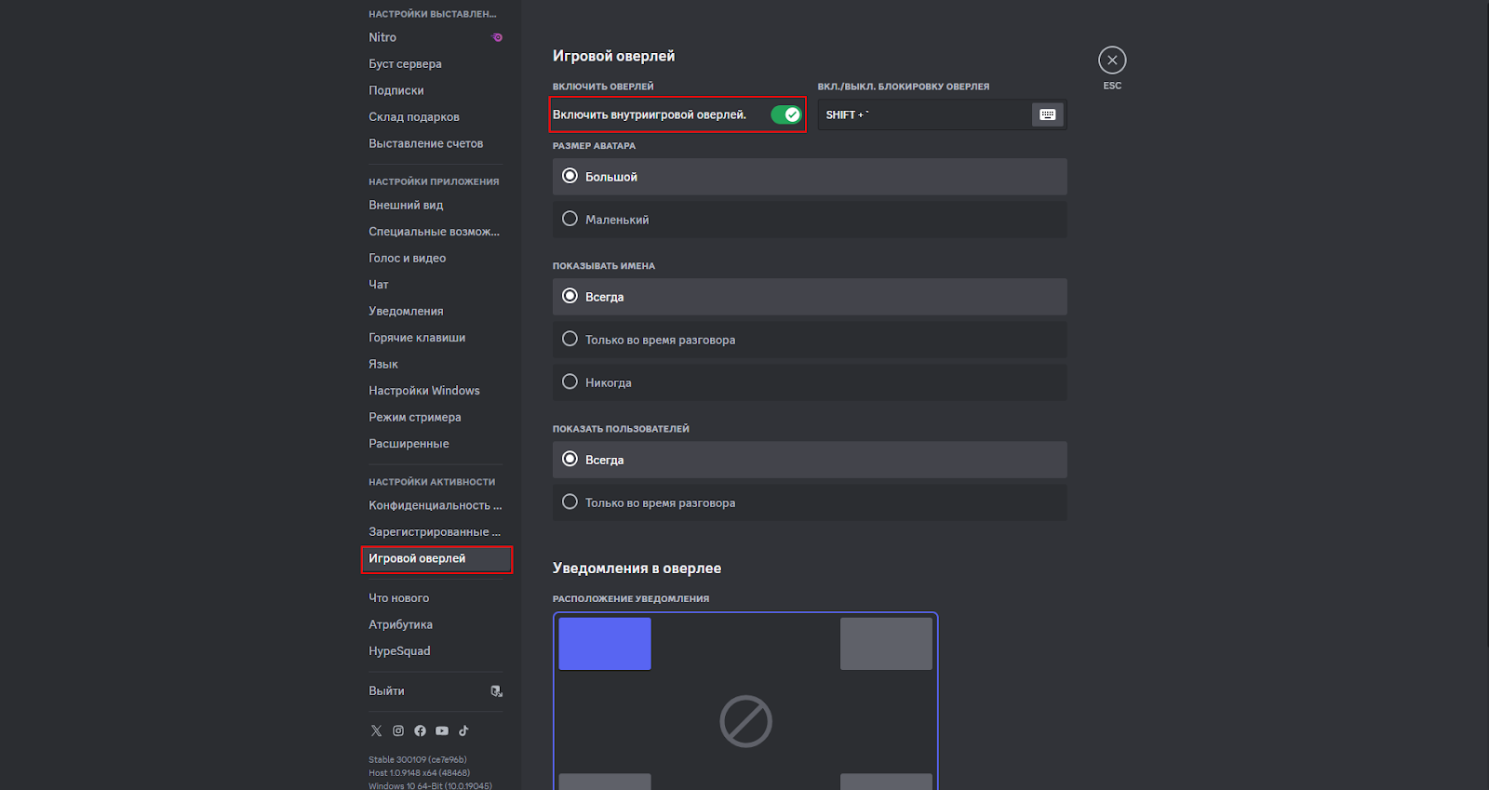Open the Facebook icon link
1489x790 pixels.
(420, 731)
